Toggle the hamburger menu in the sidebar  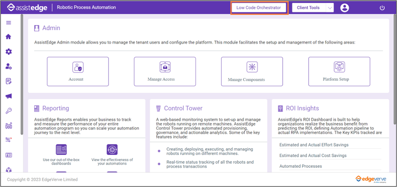[x=8, y=22]
